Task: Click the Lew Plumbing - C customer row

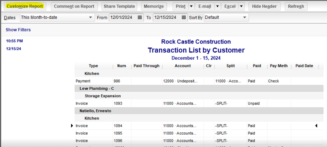Action: coord(199,88)
